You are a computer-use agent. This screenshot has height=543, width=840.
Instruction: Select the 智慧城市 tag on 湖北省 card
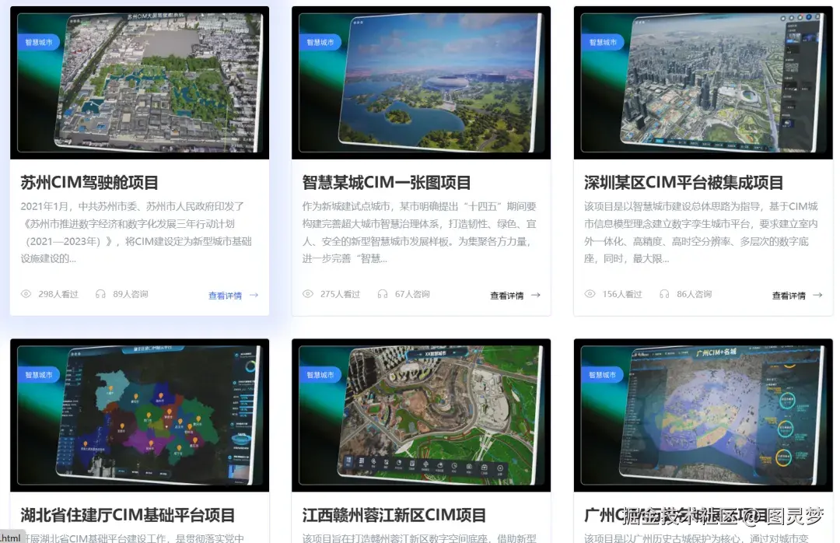point(40,375)
